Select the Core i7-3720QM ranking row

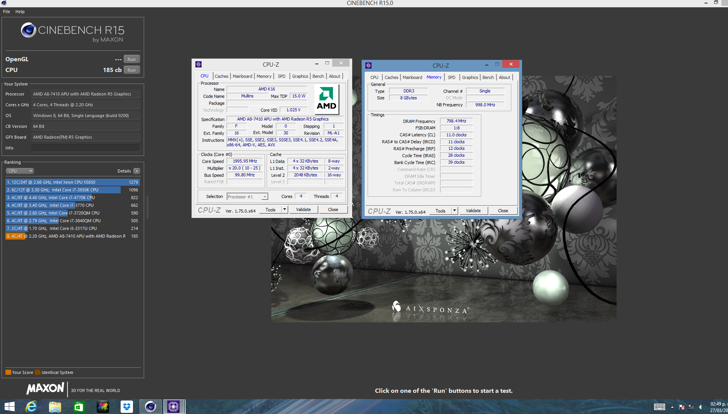click(x=72, y=213)
